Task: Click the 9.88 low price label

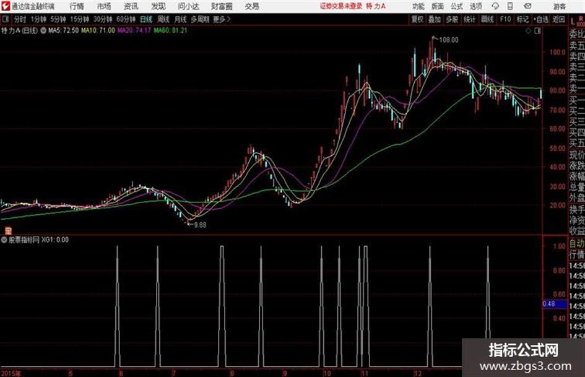Action: pos(200,225)
